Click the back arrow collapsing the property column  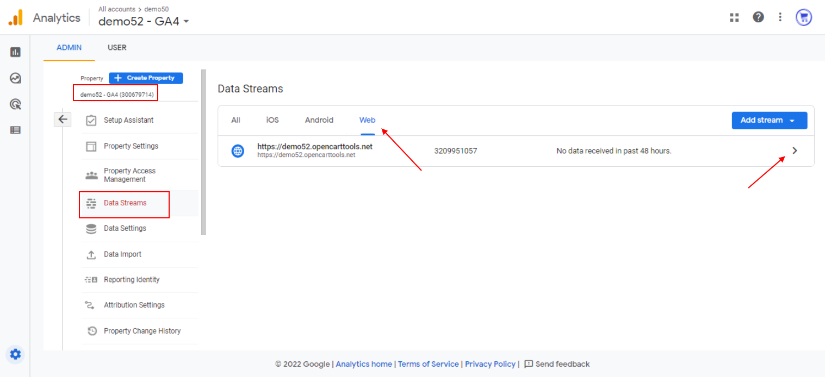pyautogui.click(x=63, y=119)
